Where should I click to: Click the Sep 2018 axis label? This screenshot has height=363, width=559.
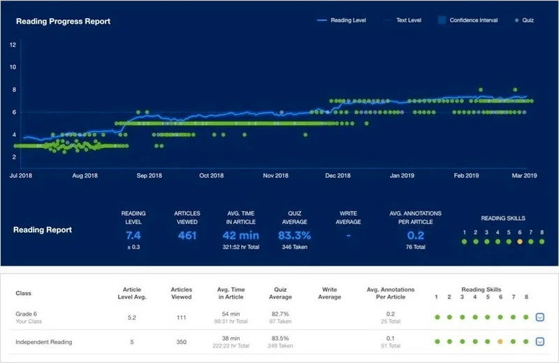[149, 176]
